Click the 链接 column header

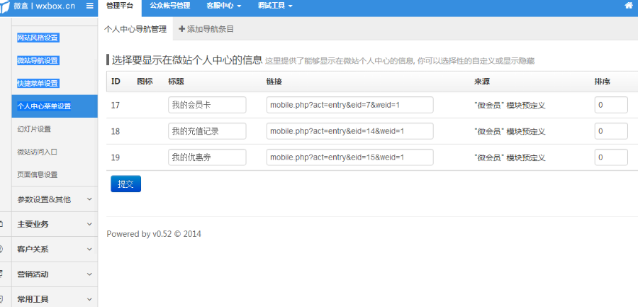[x=274, y=82]
